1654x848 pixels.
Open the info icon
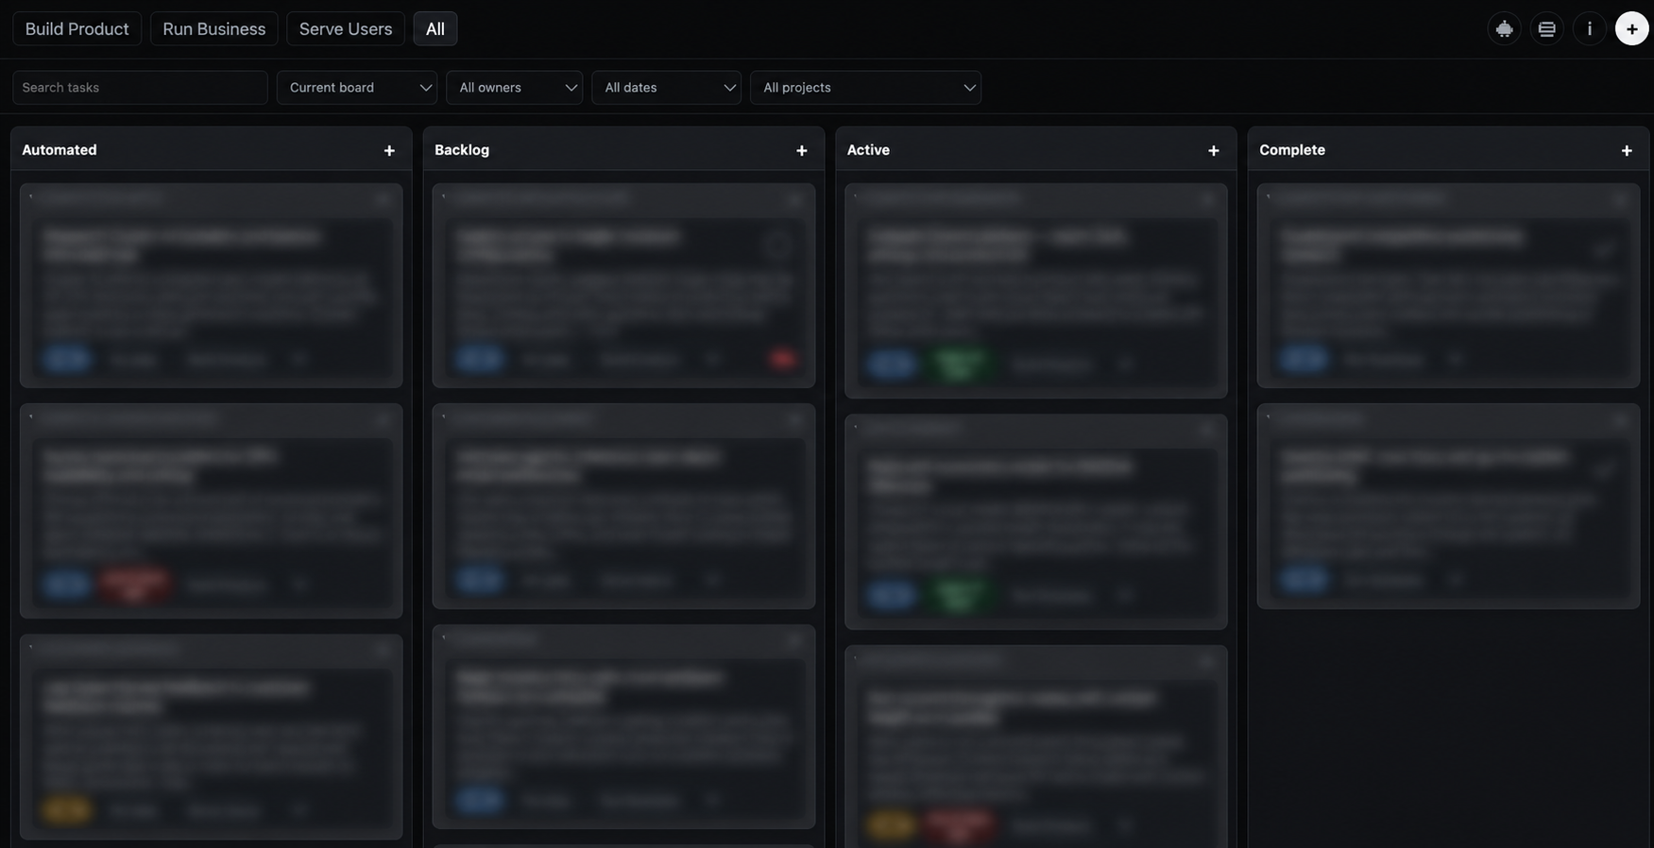[1590, 29]
